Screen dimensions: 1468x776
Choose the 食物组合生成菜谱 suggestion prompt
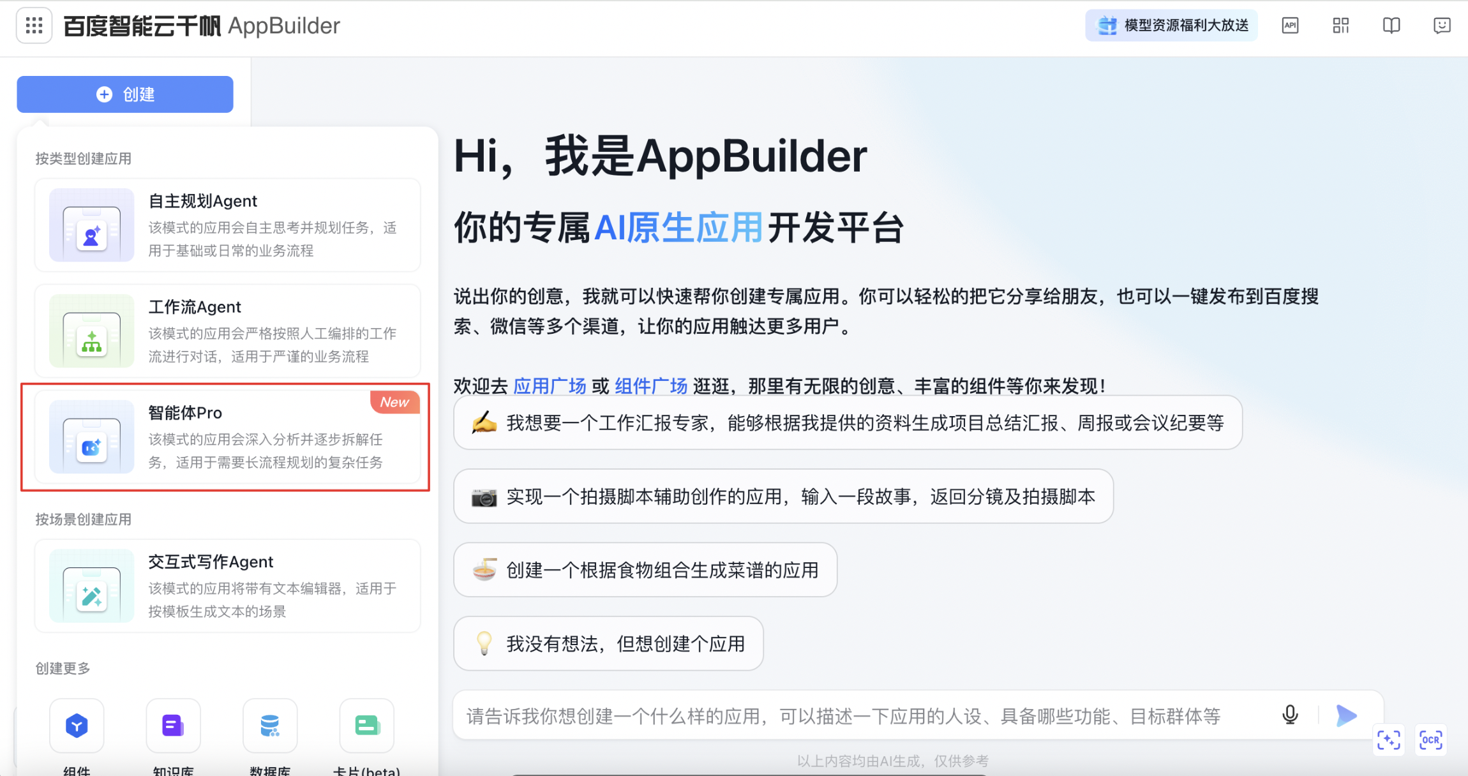tap(645, 570)
